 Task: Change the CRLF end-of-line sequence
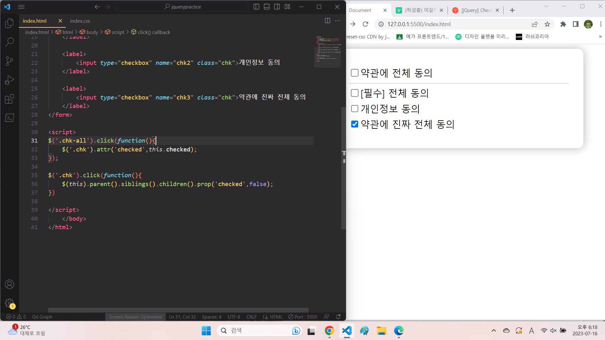pyautogui.click(x=251, y=317)
